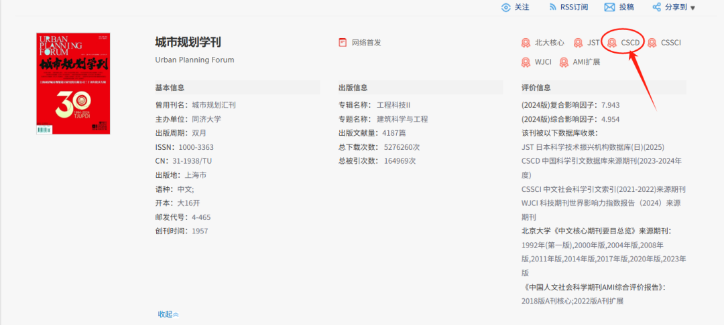Collapse details with 收起 link
Viewport: 724px width, 325px height.
[x=168, y=314]
